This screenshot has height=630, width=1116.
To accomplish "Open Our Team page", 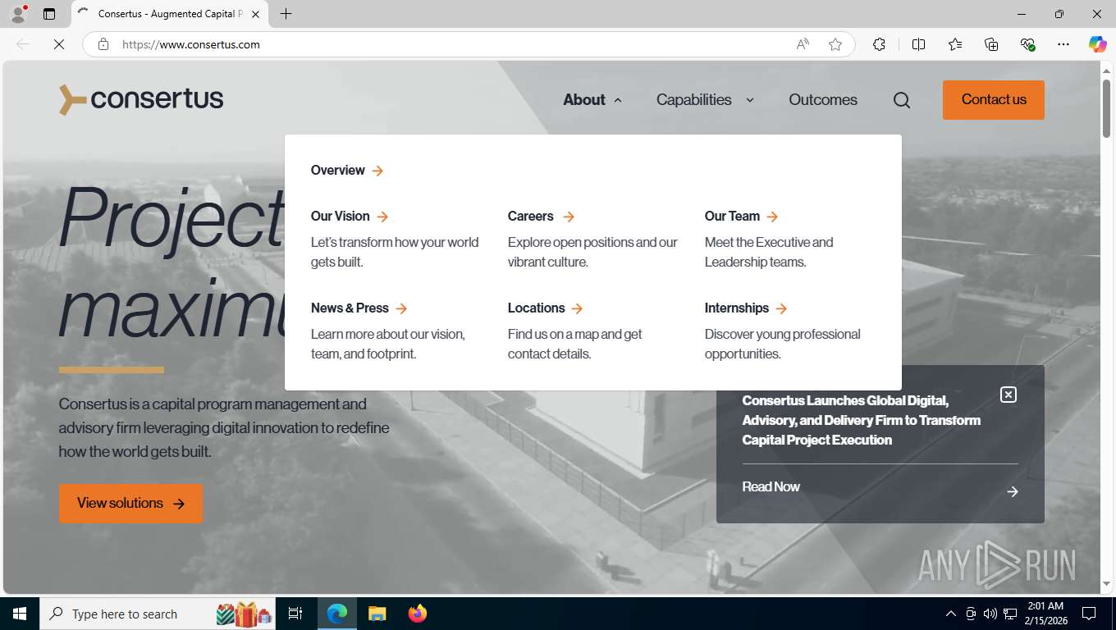I will point(741,217).
